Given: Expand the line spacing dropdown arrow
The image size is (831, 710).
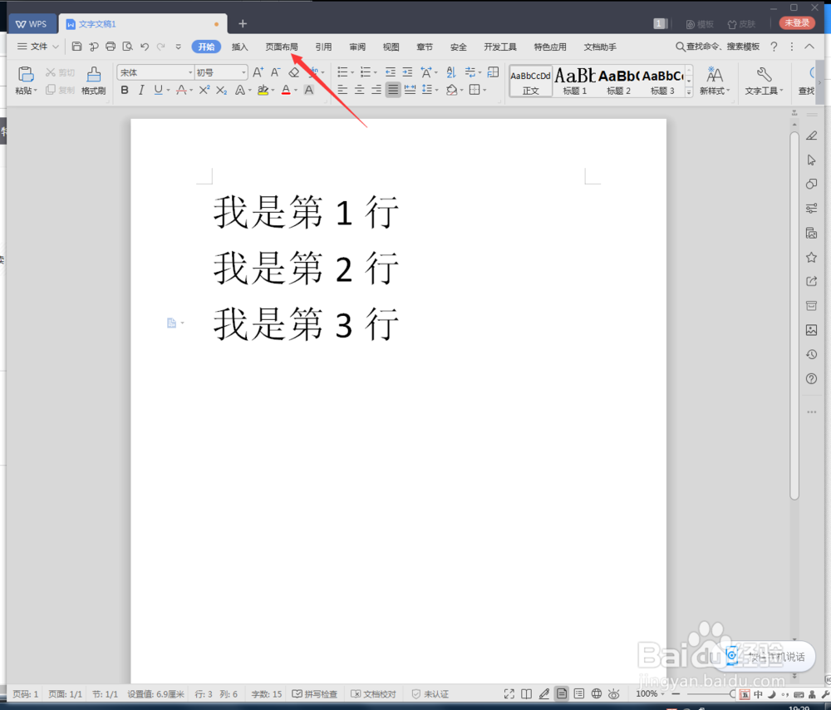Looking at the screenshot, I should point(437,90).
